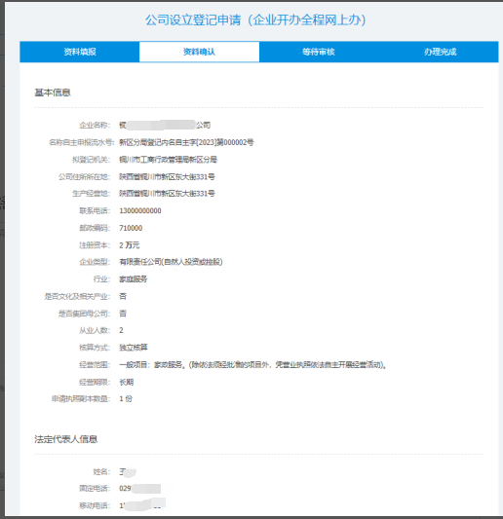The image size is (503, 519).
Task: Select the postal code 710000
Action: [131, 228]
